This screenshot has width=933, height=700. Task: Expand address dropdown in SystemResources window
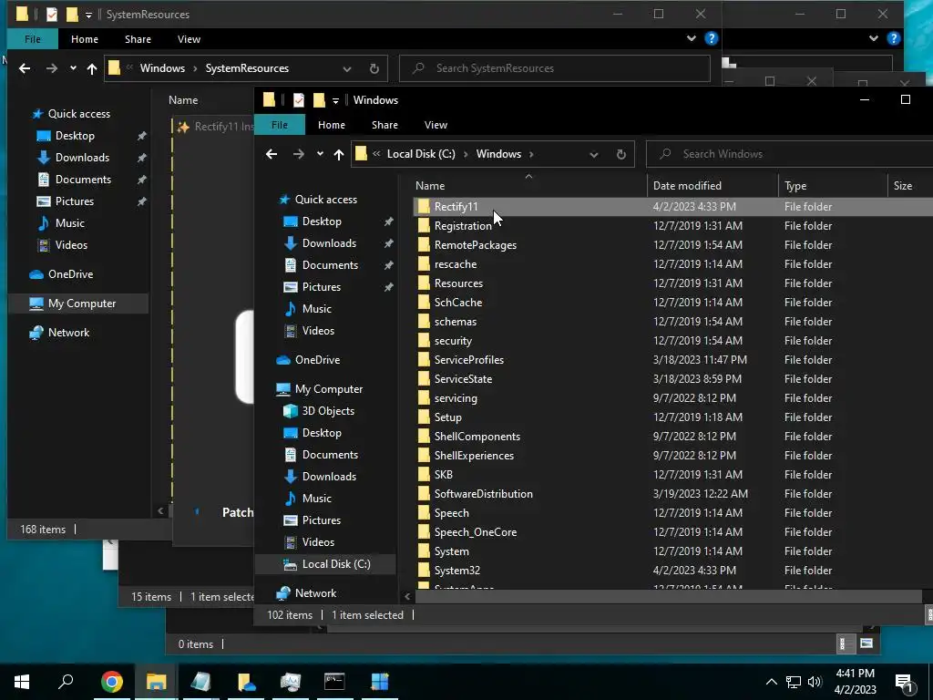[347, 68]
